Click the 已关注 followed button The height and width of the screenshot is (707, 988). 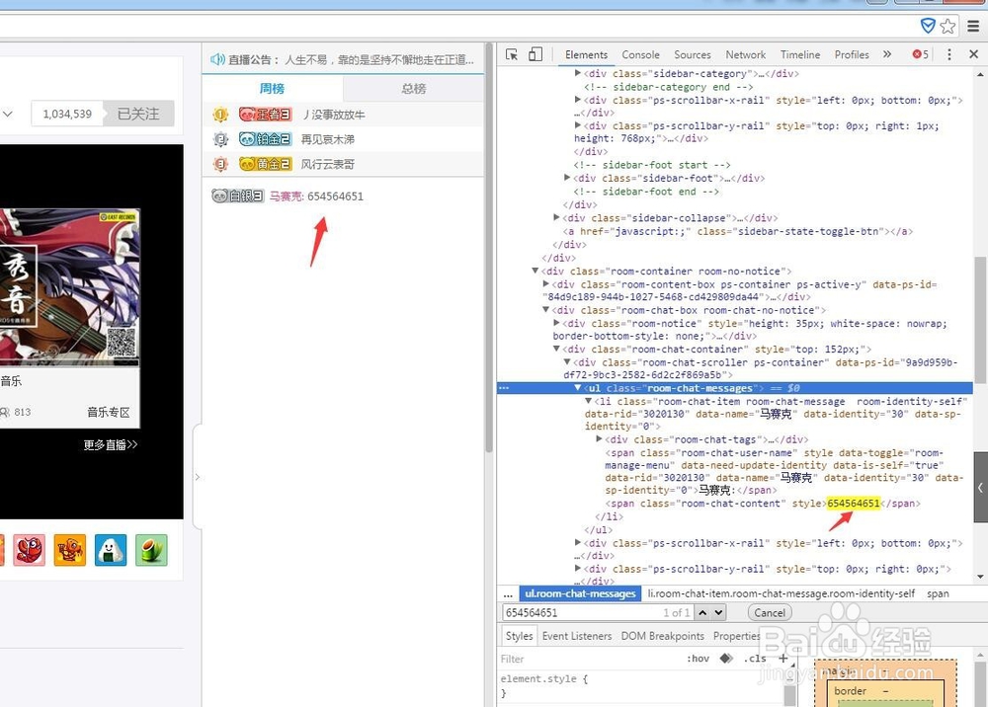pyautogui.click(x=138, y=114)
